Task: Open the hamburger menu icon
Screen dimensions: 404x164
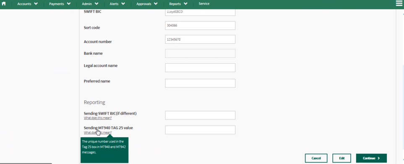Action: 399,4
